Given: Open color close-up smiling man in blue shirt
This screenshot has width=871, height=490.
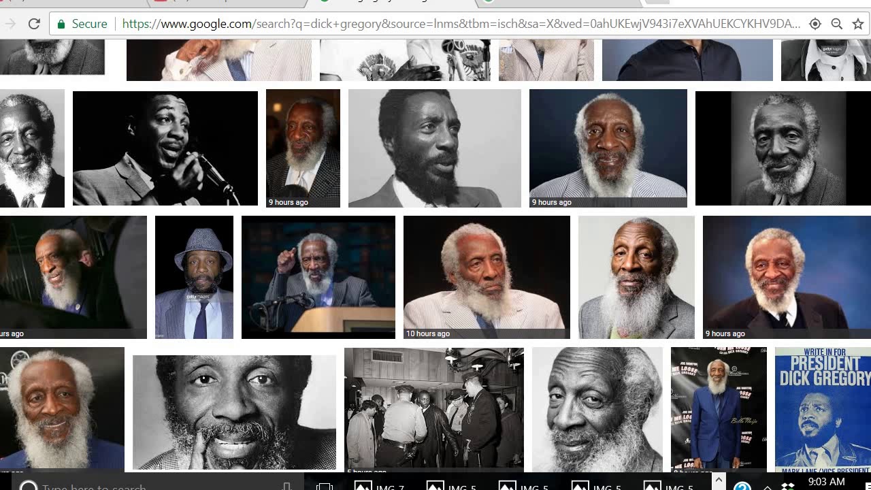Looking at the screenshot, I should [x=62, y=409].
